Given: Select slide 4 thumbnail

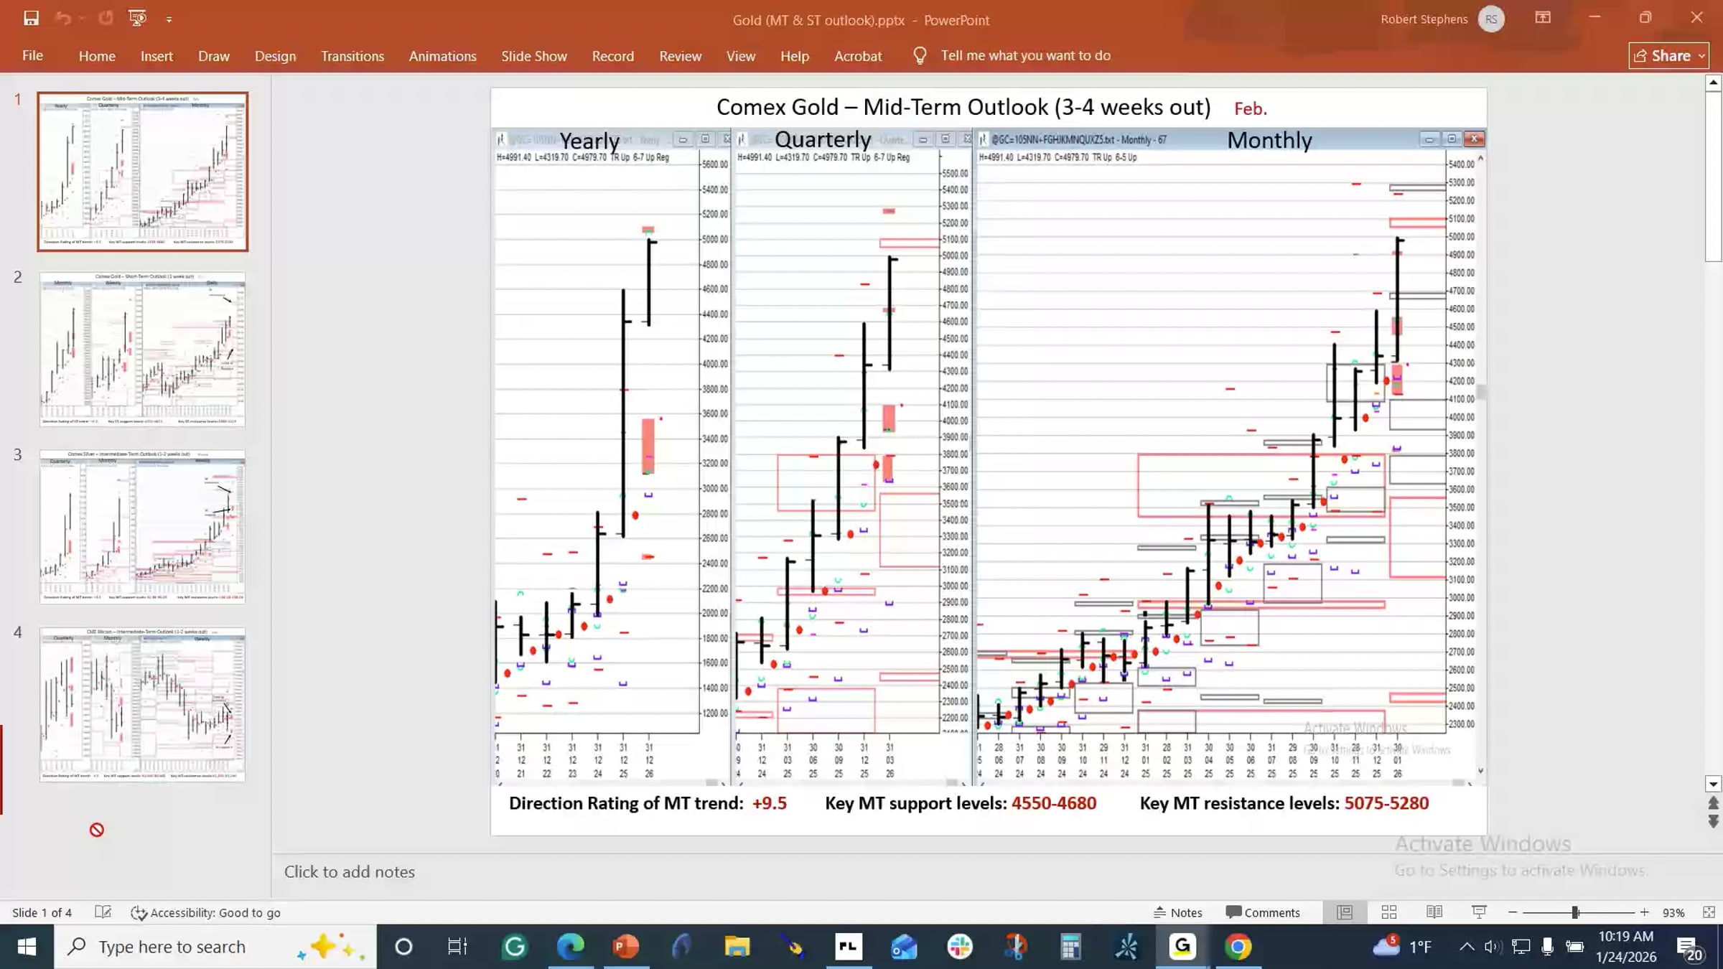Looking at the screenshot, I should (142, 704).
